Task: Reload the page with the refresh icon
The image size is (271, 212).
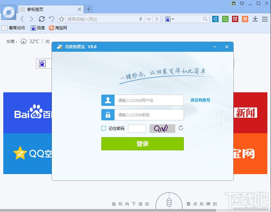Action: 42,19
